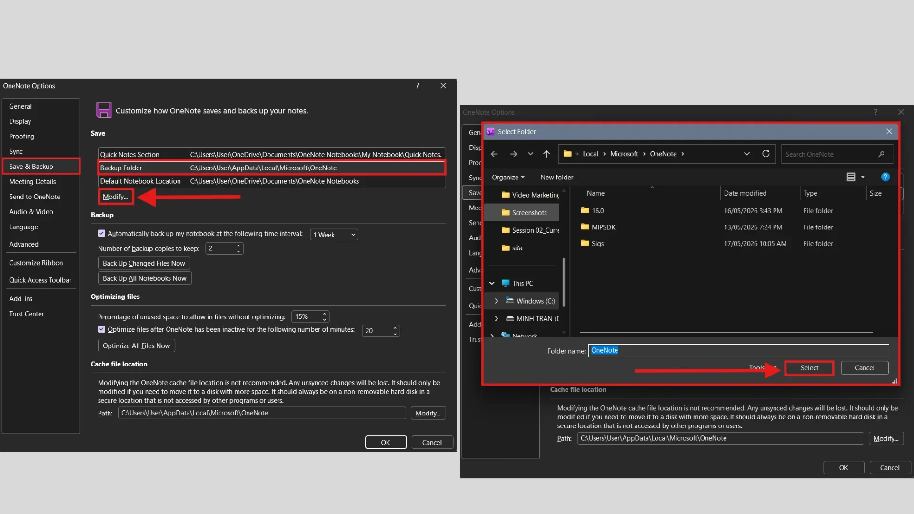Open Sync options in left dialog
Image resolution: width=914 pixels, height=514 pixels.
(41, 151)
